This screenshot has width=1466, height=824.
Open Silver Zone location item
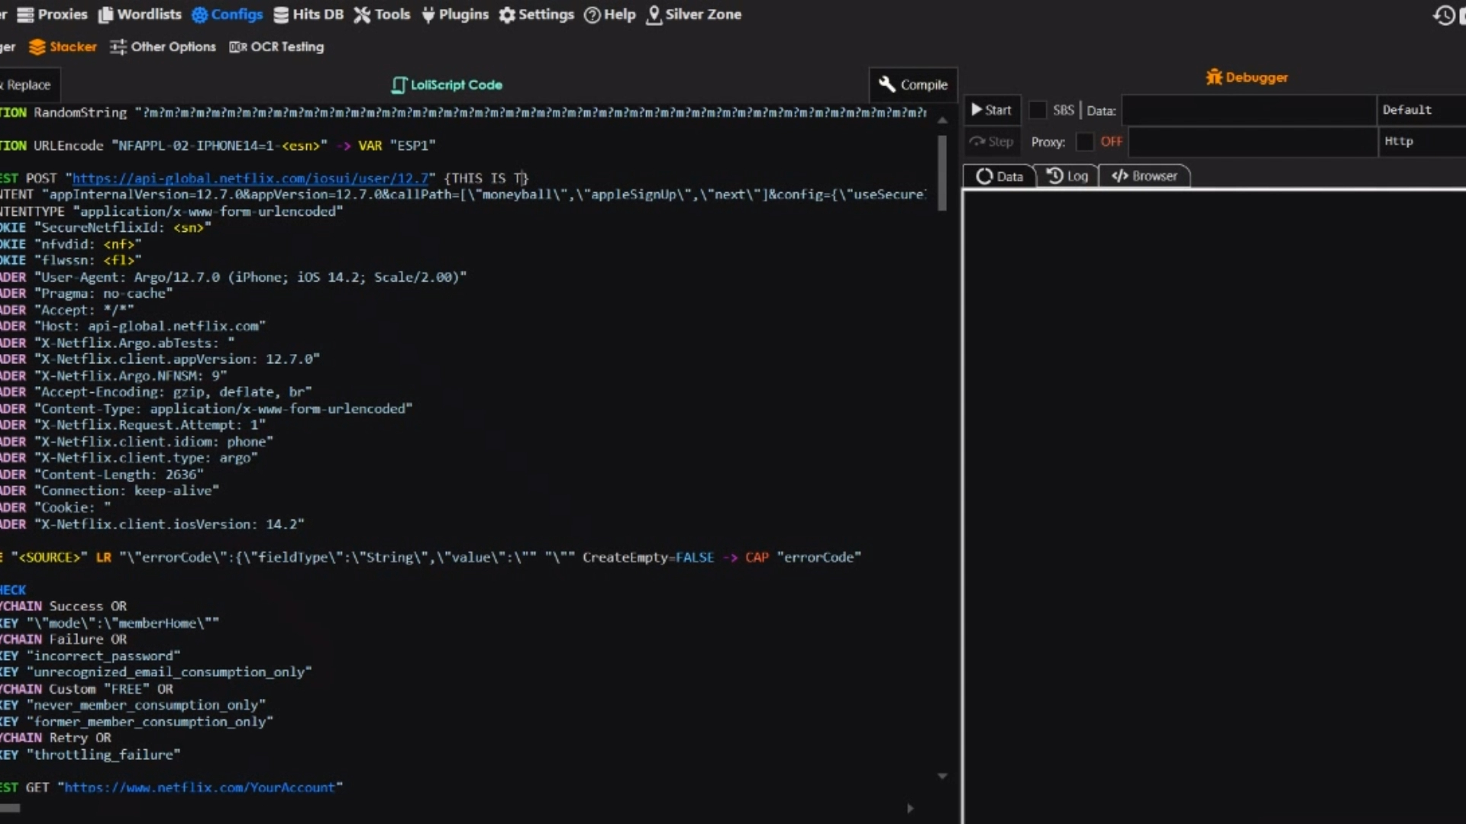pos(694,14)
